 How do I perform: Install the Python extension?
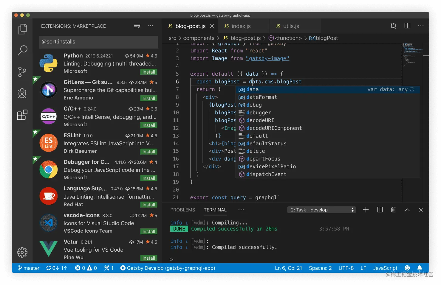pos(148,71)
